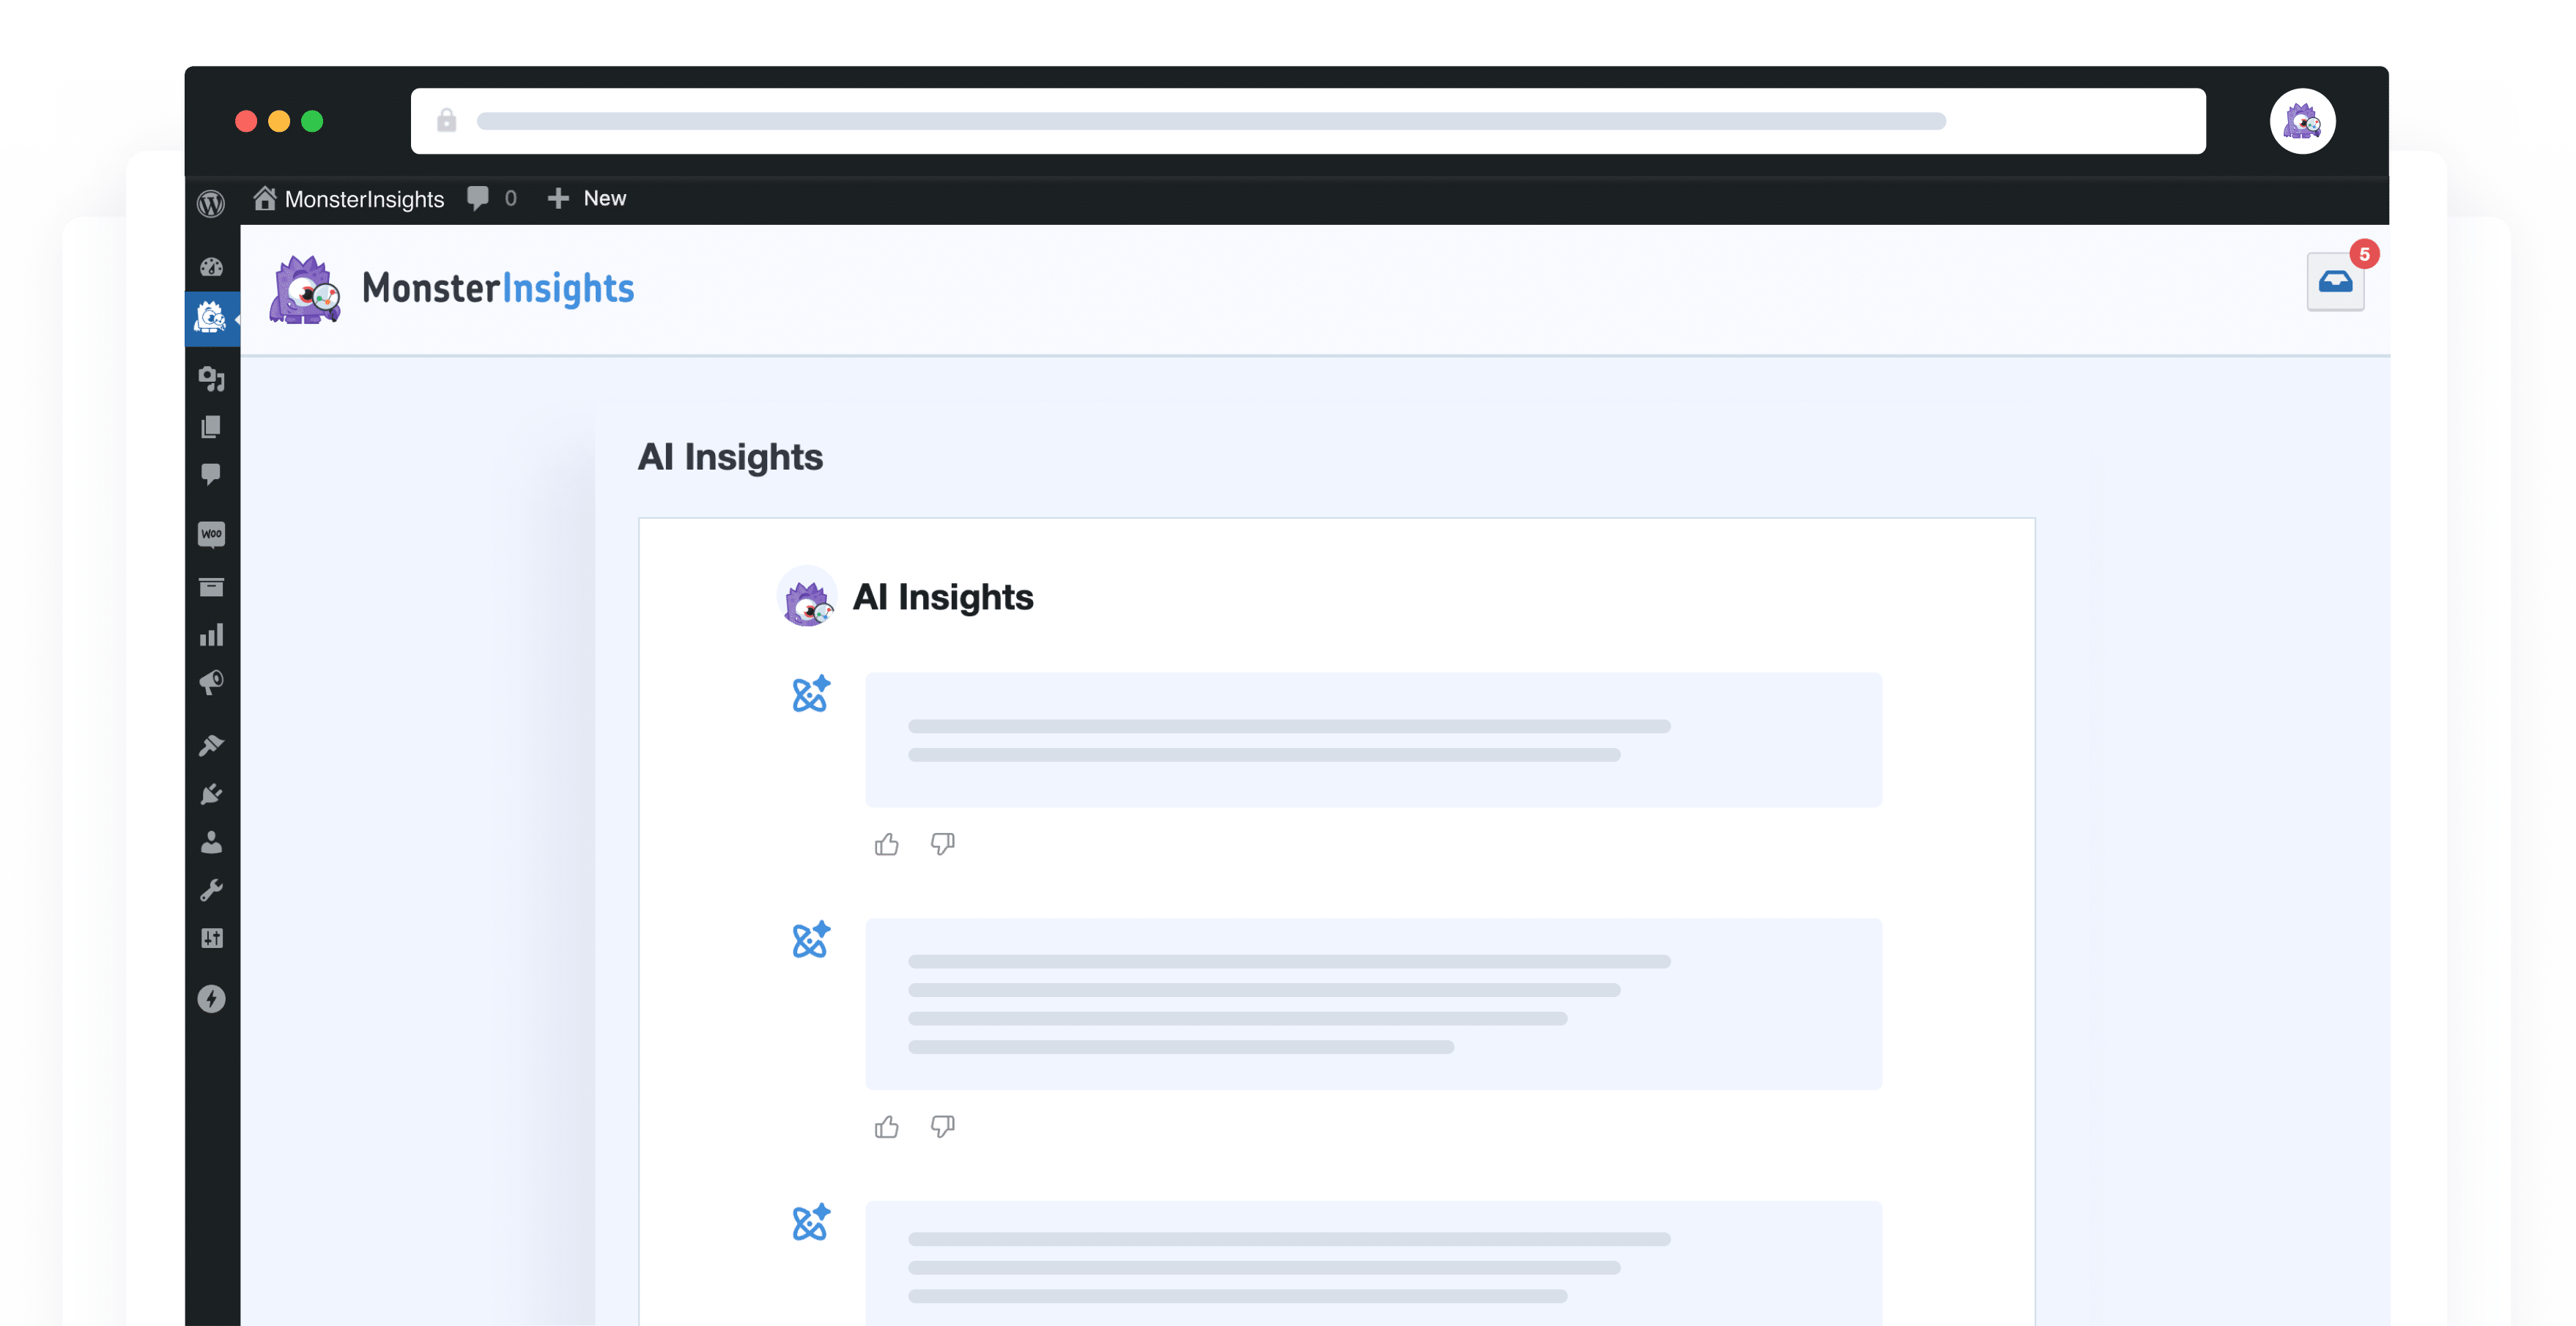The width and height of the screenshot is (2576, 1326).
Task: Thumbs down the second AI insight
Action: coord(942,1127)
